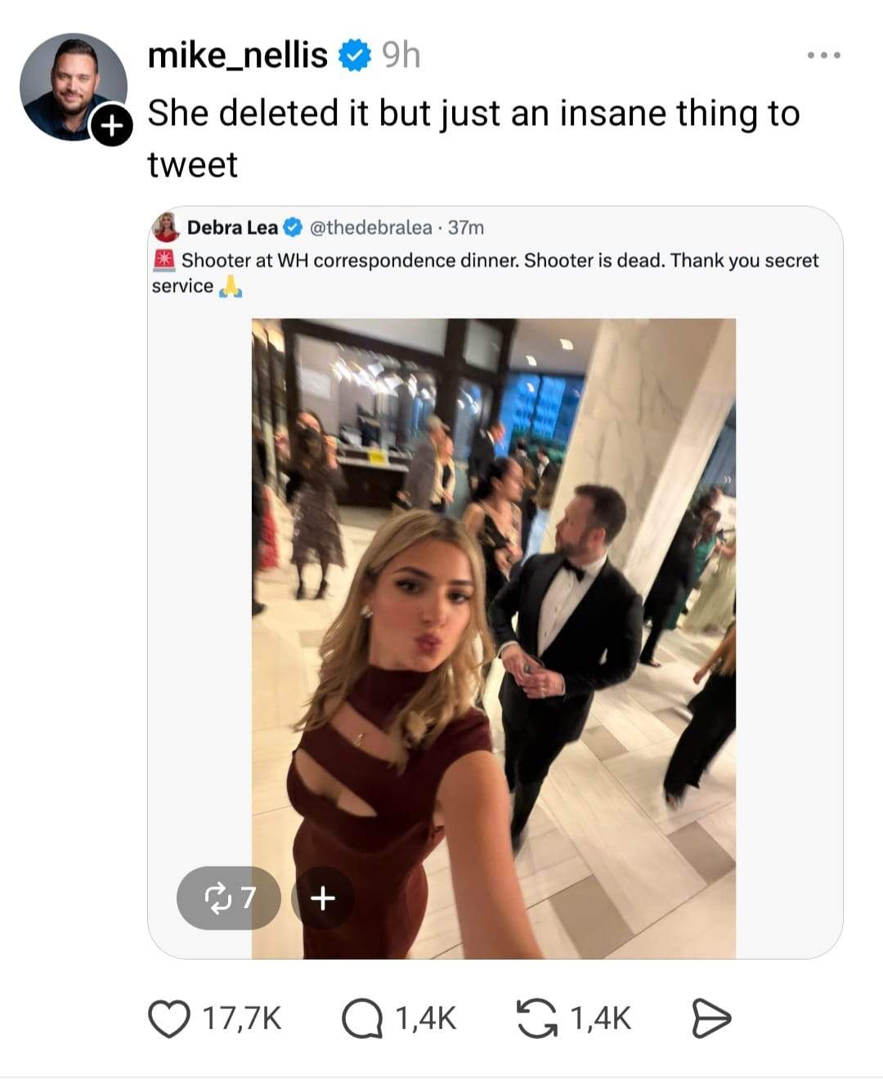Repost using the circular arrows icon
883x1079 pixels.
(x=536, y=1019)
